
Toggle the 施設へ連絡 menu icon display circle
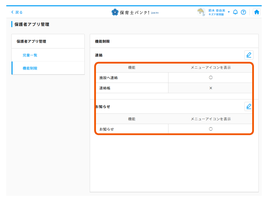click(x=210, y=77)
